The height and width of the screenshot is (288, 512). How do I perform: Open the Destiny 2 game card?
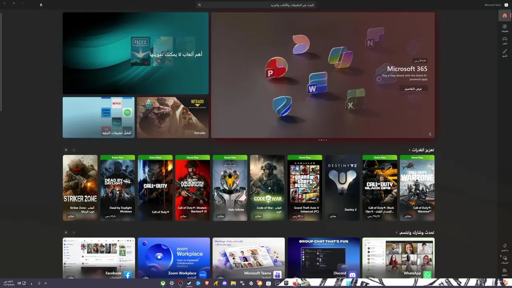[342, 188]
